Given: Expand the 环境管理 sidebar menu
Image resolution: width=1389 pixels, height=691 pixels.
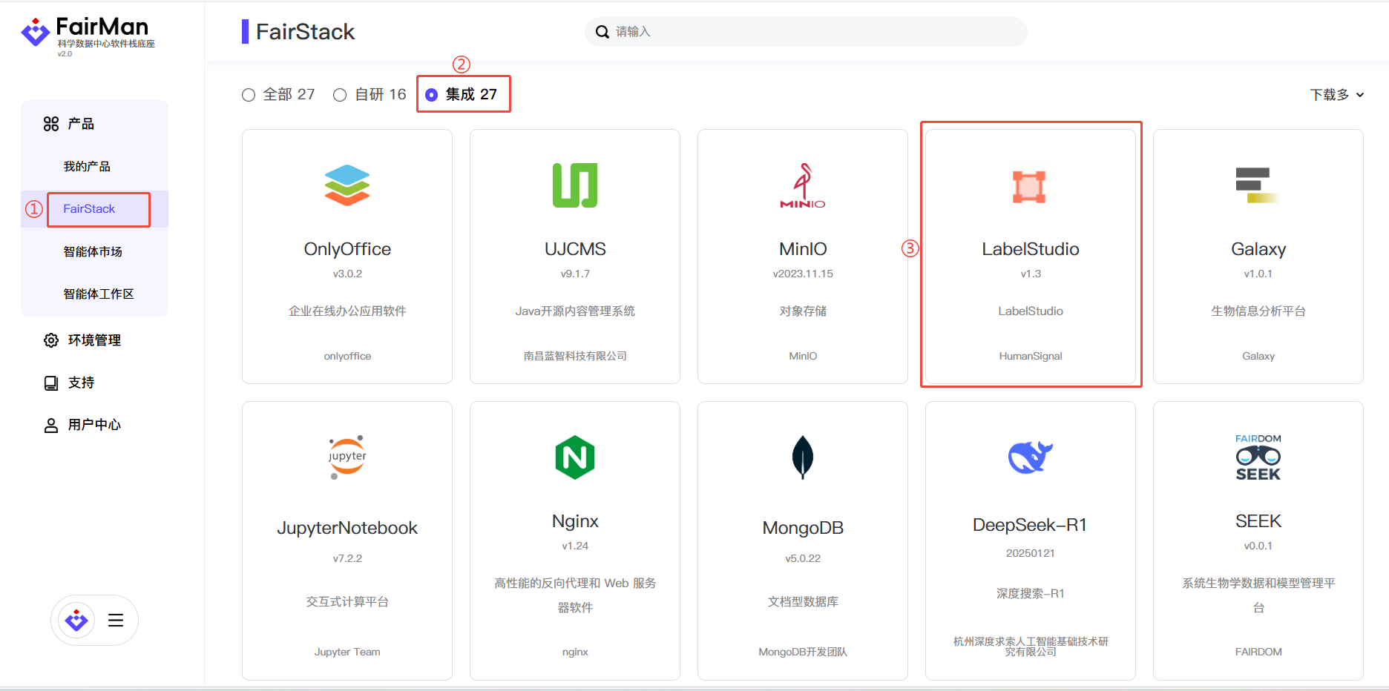Looking at the screenshot, I should click(x=93, y=340).
